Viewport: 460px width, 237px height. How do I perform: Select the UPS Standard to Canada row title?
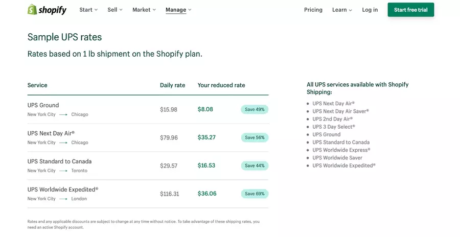coord(60,161)
